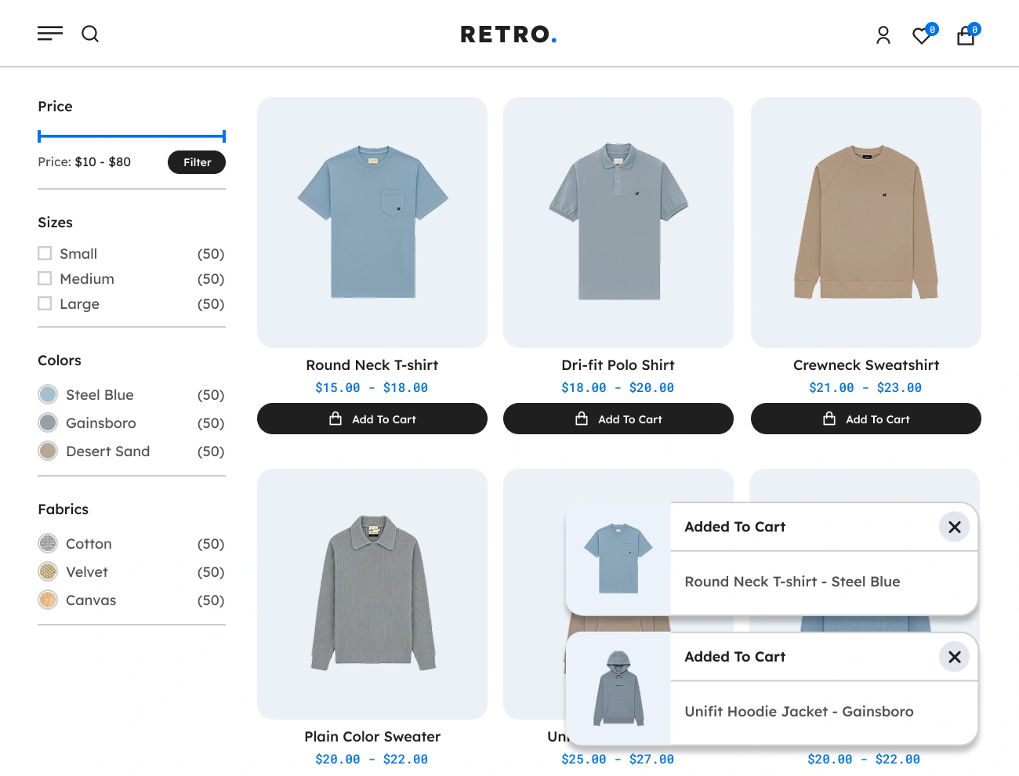Open the user account icon
The image size is (1019, 776).
pyautogui.click(x=883, y=35)
